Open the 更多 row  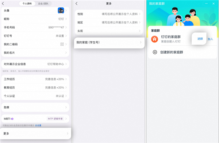pos(36,134)
